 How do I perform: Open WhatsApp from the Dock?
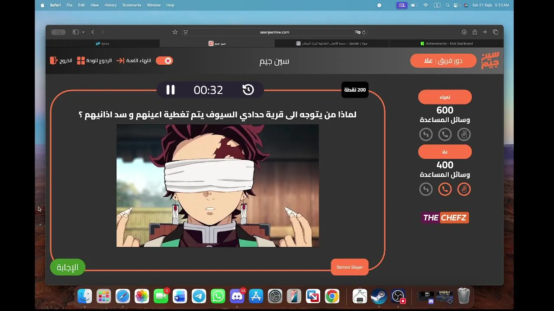(x=218, y=296)
